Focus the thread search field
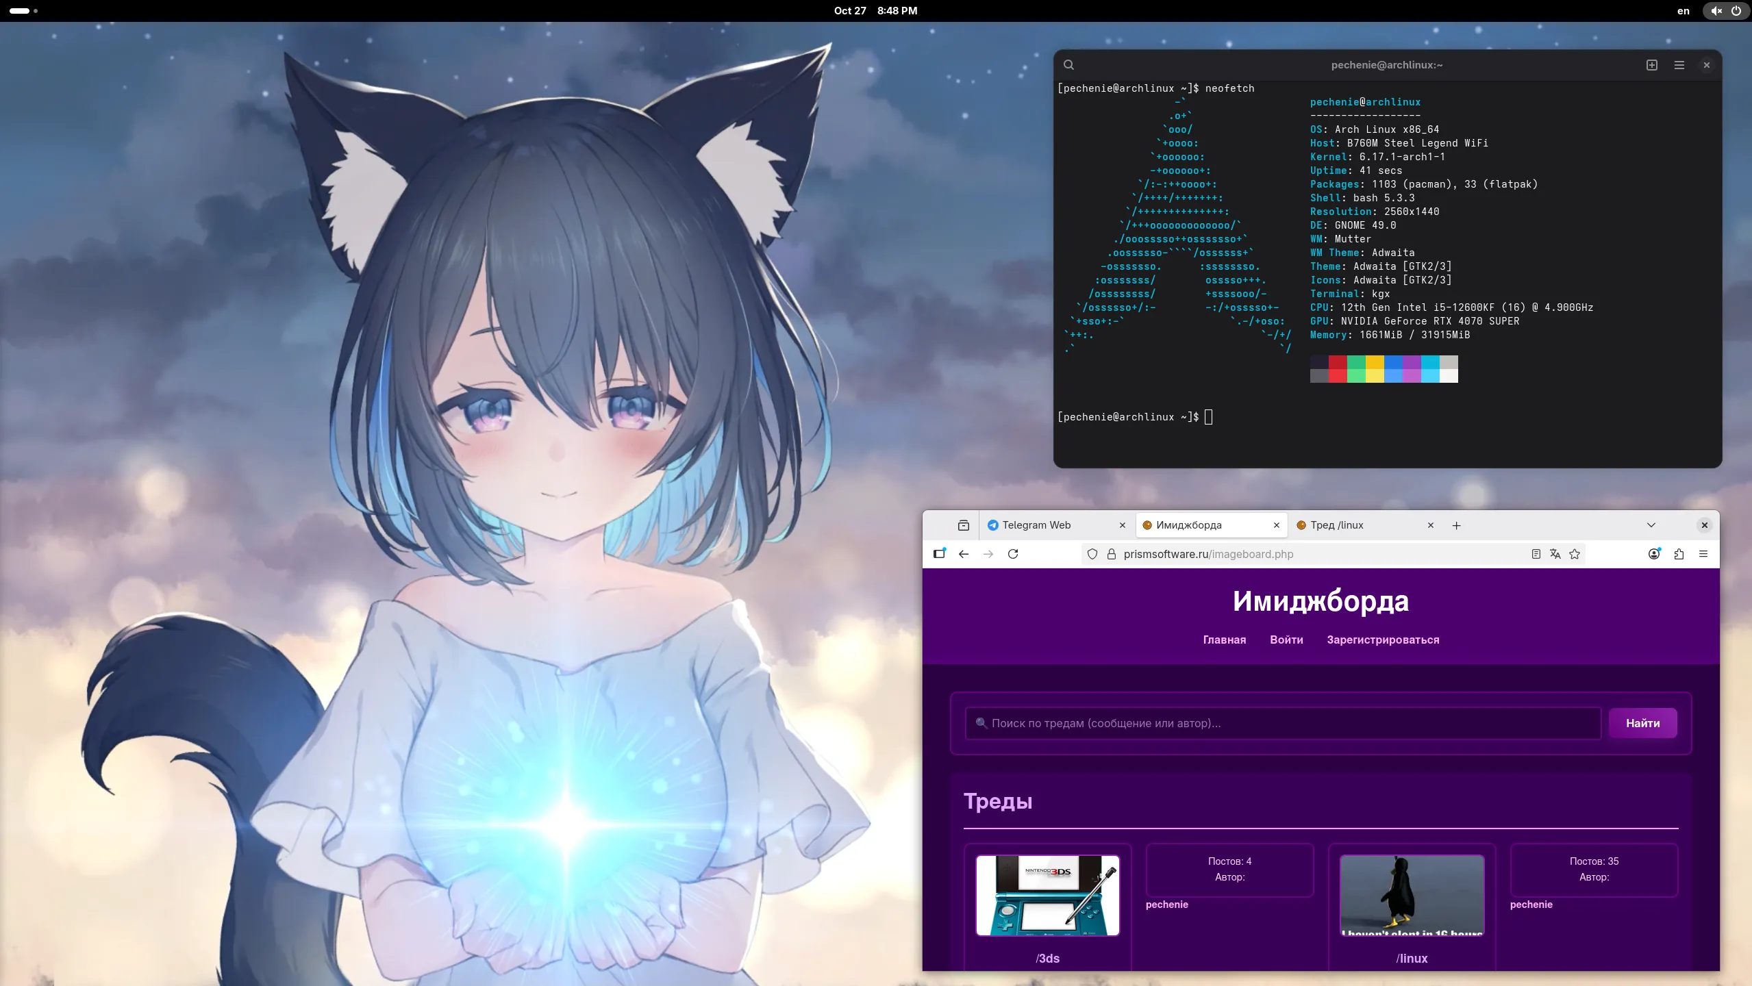1752x986 pixels. pos(1283,723)
